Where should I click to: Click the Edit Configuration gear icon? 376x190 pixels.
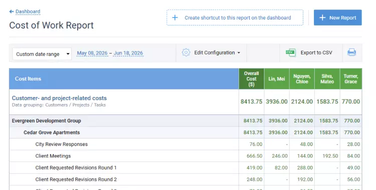[x=186, y=52]
